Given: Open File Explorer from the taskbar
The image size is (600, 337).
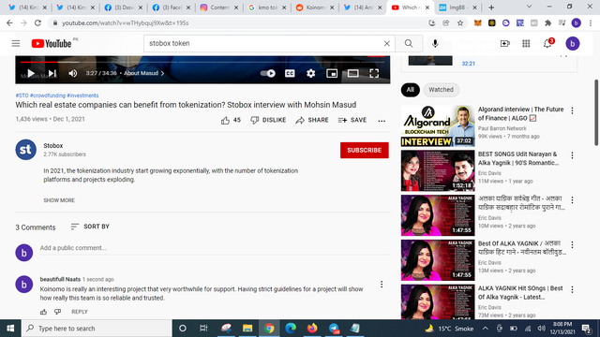Looking at the screenshot, I should pyautogui.click(x=247, y=329).
